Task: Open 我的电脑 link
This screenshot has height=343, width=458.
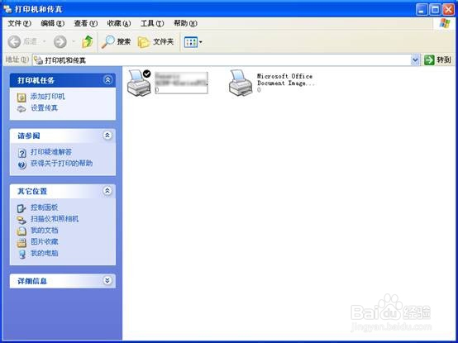Action: [45, 253]
